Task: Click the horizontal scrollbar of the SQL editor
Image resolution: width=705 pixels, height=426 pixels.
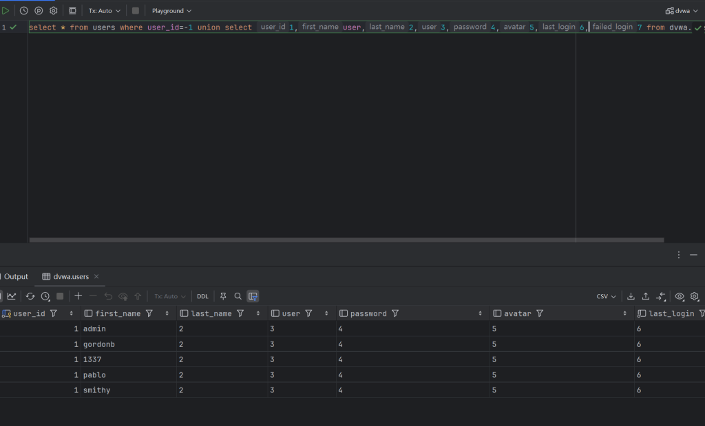Action: [347, 240]
